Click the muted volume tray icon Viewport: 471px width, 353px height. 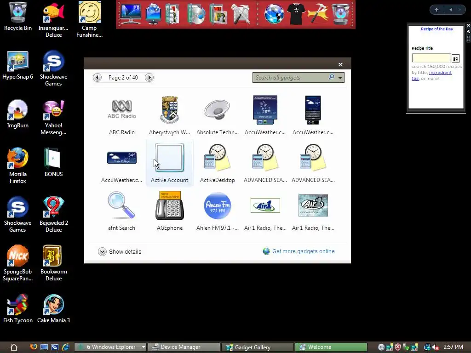[x=436, y=347]
